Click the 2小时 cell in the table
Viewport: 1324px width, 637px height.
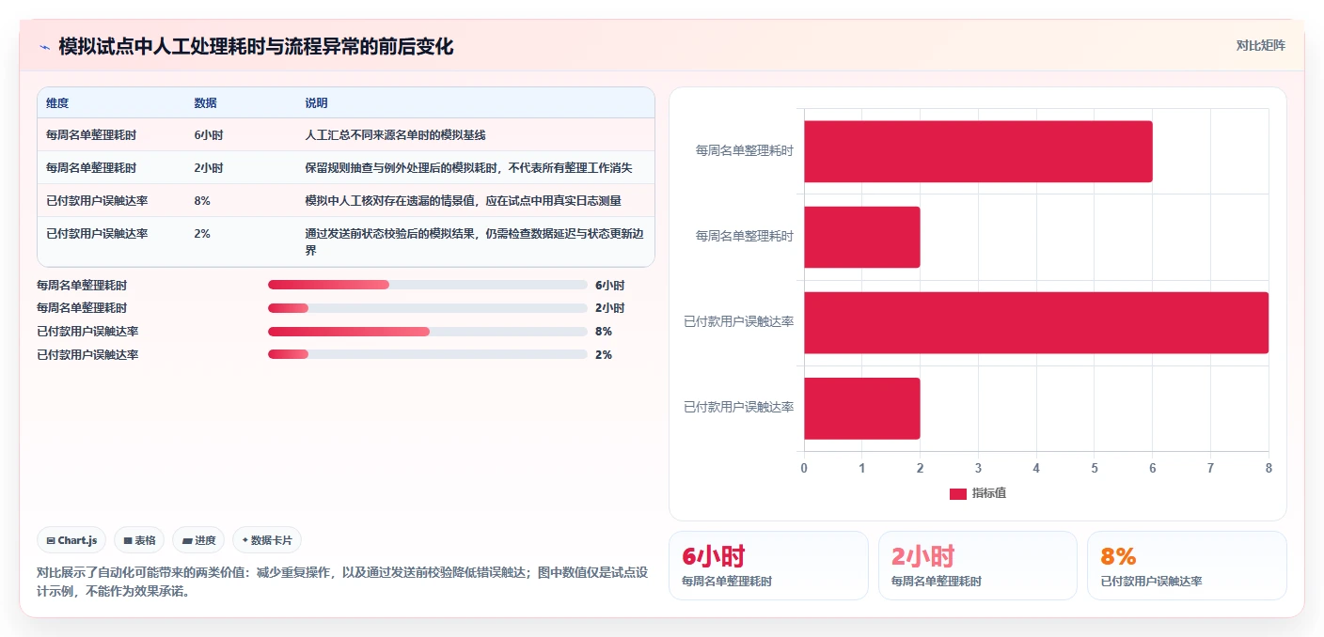[208, 168]
